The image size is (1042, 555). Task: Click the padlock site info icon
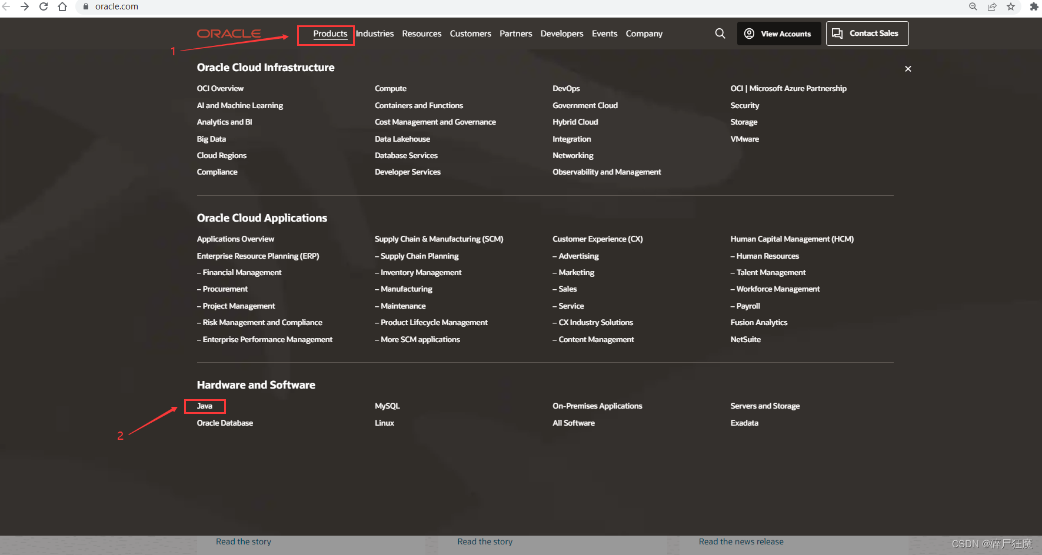[86, 6]
